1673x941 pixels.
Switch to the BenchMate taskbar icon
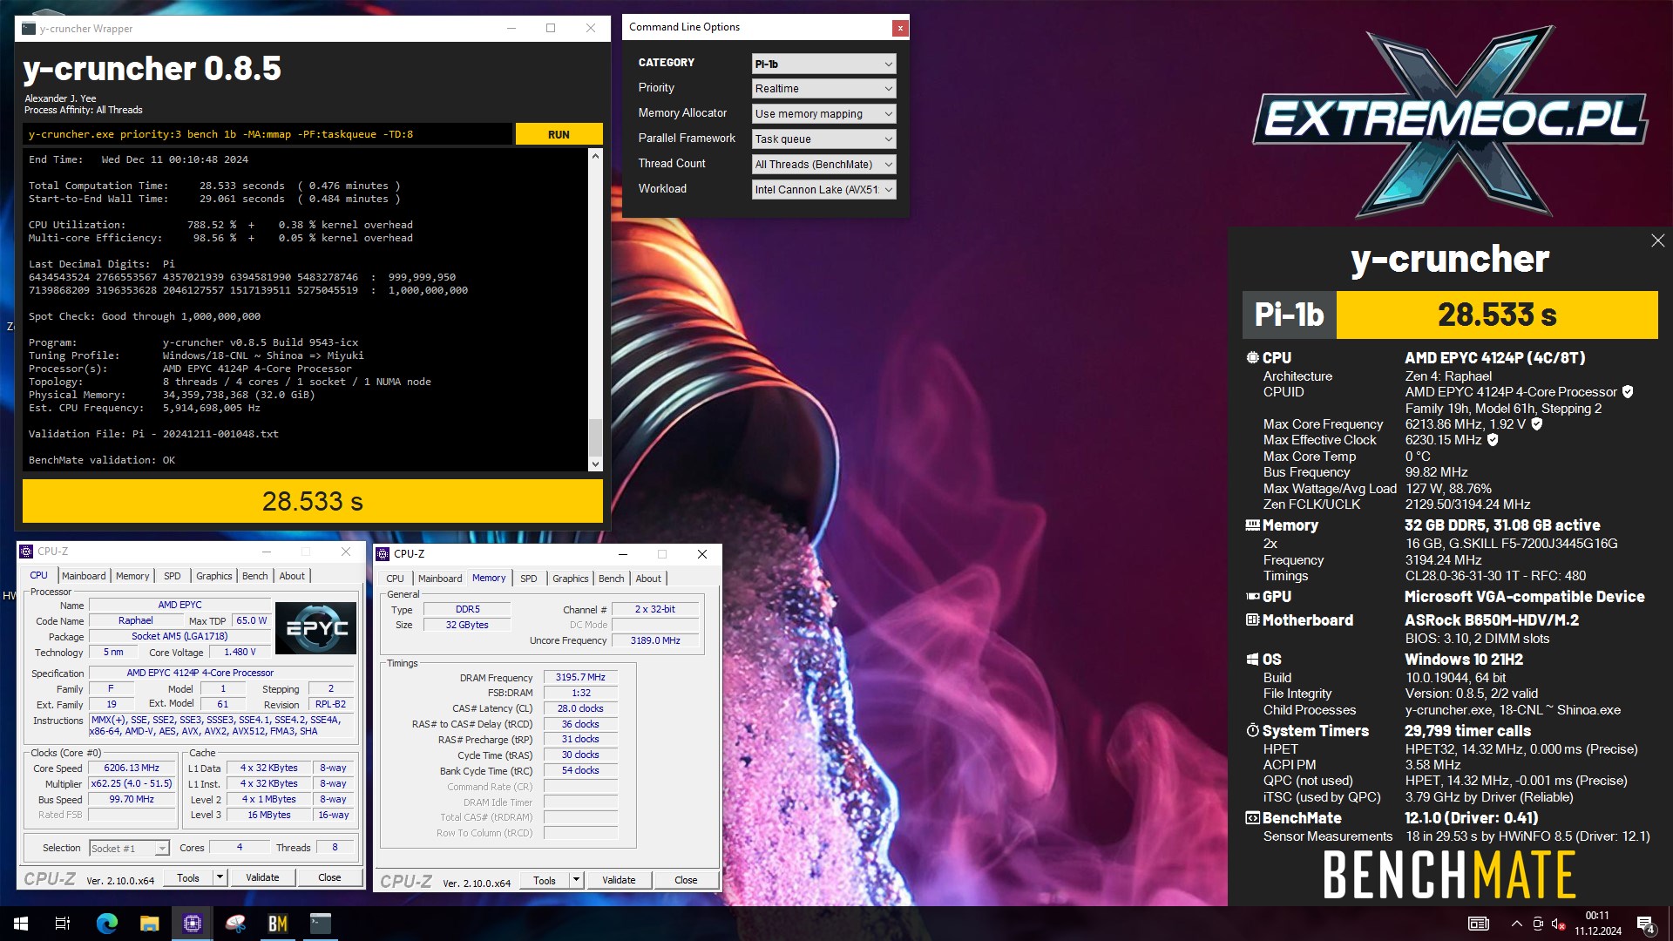278,924
